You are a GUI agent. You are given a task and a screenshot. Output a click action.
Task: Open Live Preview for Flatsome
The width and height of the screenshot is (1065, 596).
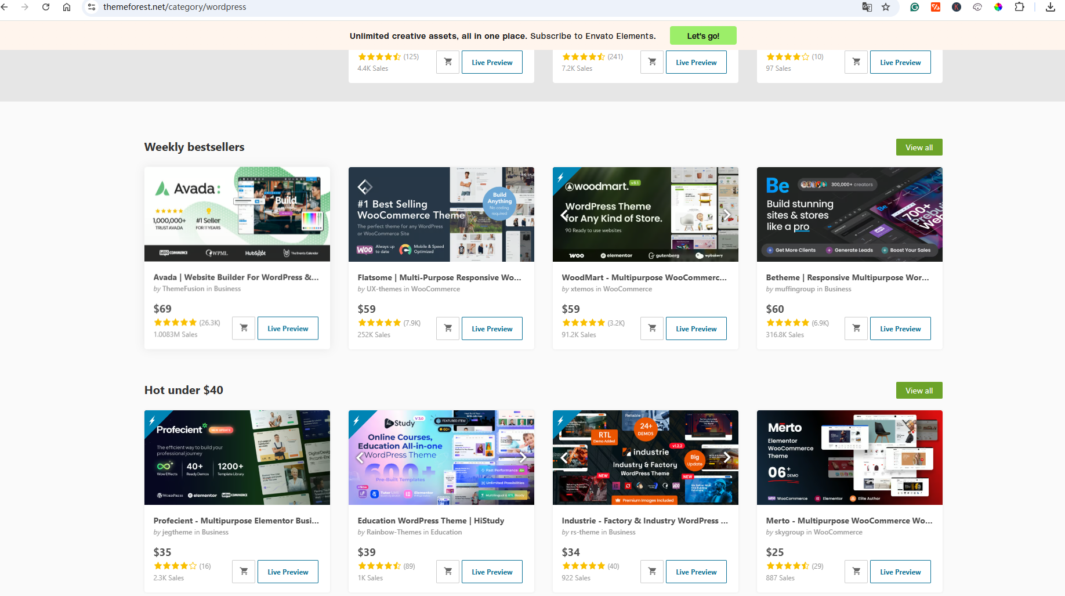492,328
